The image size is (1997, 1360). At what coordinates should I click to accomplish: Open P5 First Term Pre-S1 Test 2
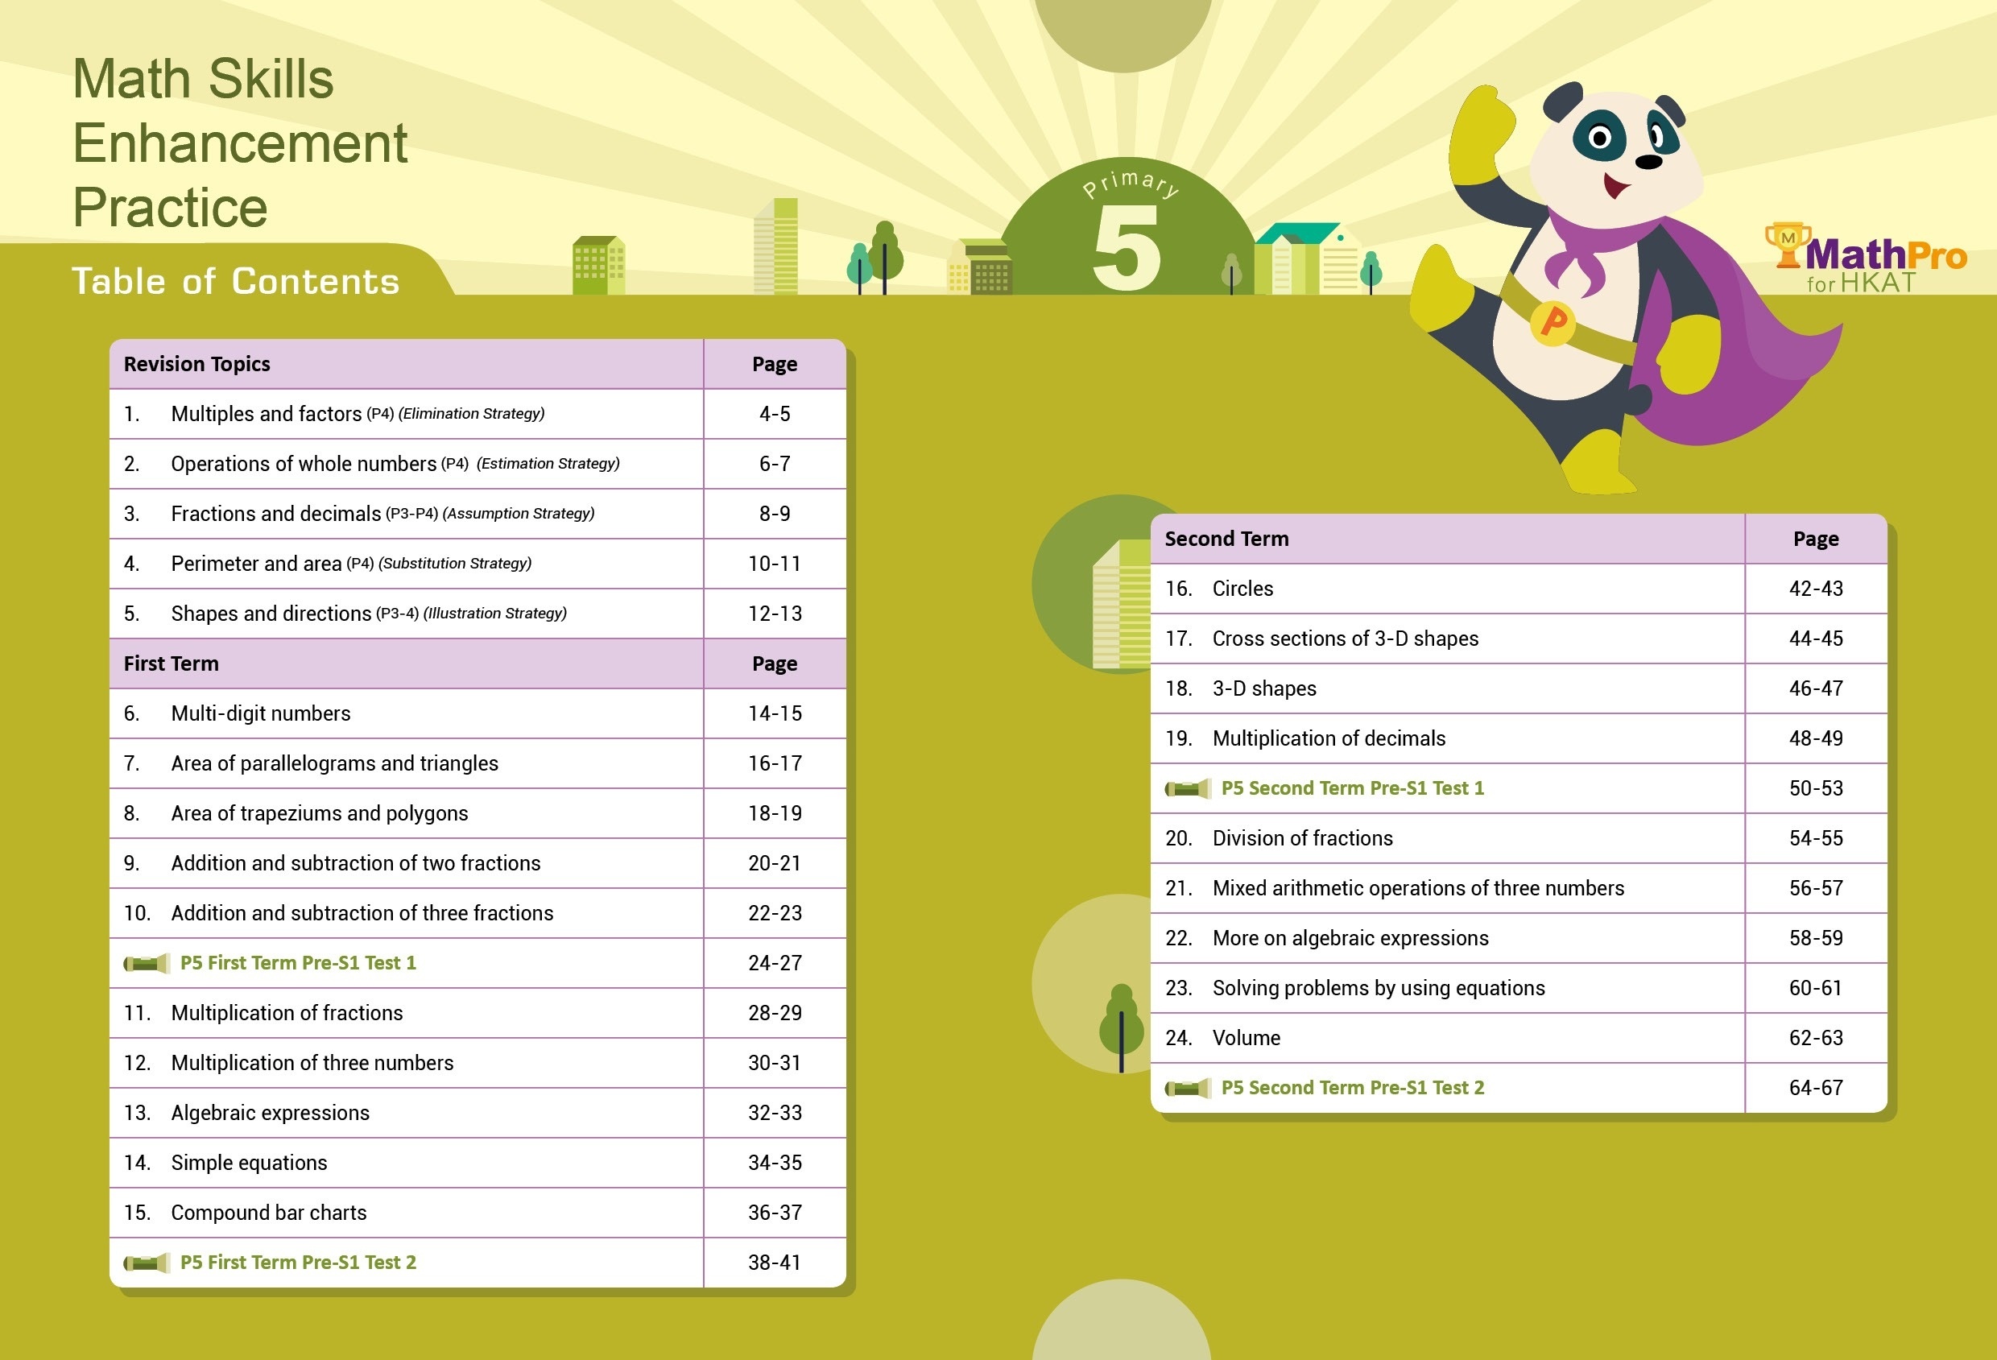298,1263
